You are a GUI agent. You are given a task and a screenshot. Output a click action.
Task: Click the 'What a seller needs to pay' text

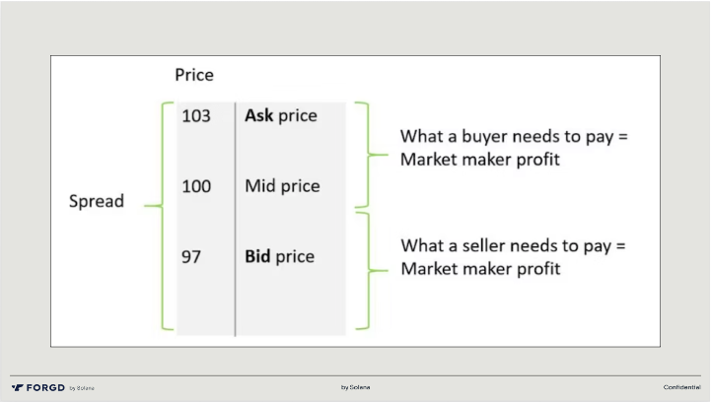[514, 245]
